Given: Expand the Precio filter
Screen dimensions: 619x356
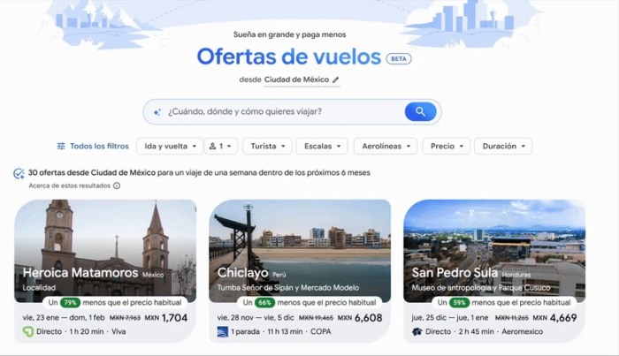Looking at the screenshot, I should click(445, 146).
